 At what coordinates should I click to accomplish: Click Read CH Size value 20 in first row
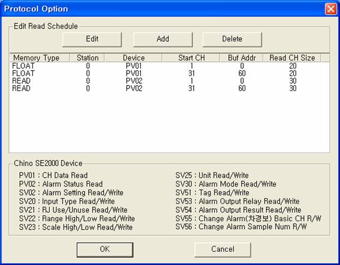(293, 66)
